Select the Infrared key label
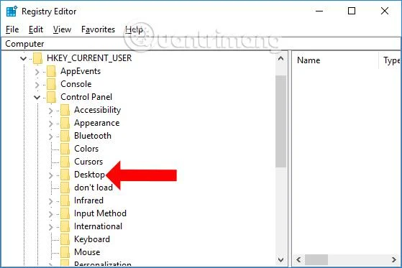Image resolution: width=402 pixels, height=268 pixels. pos(88,200)
